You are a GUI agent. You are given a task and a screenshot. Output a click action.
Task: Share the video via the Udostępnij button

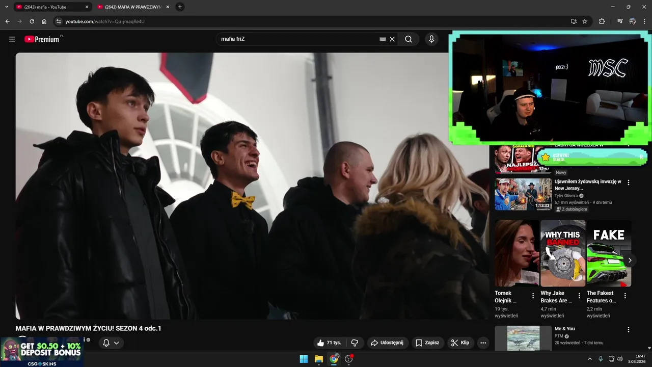(387, 343)
